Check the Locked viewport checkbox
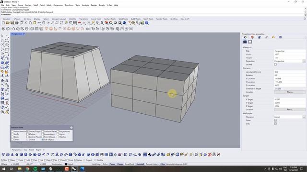This screenshot has height=172, width=307. (x=275, y=64)
